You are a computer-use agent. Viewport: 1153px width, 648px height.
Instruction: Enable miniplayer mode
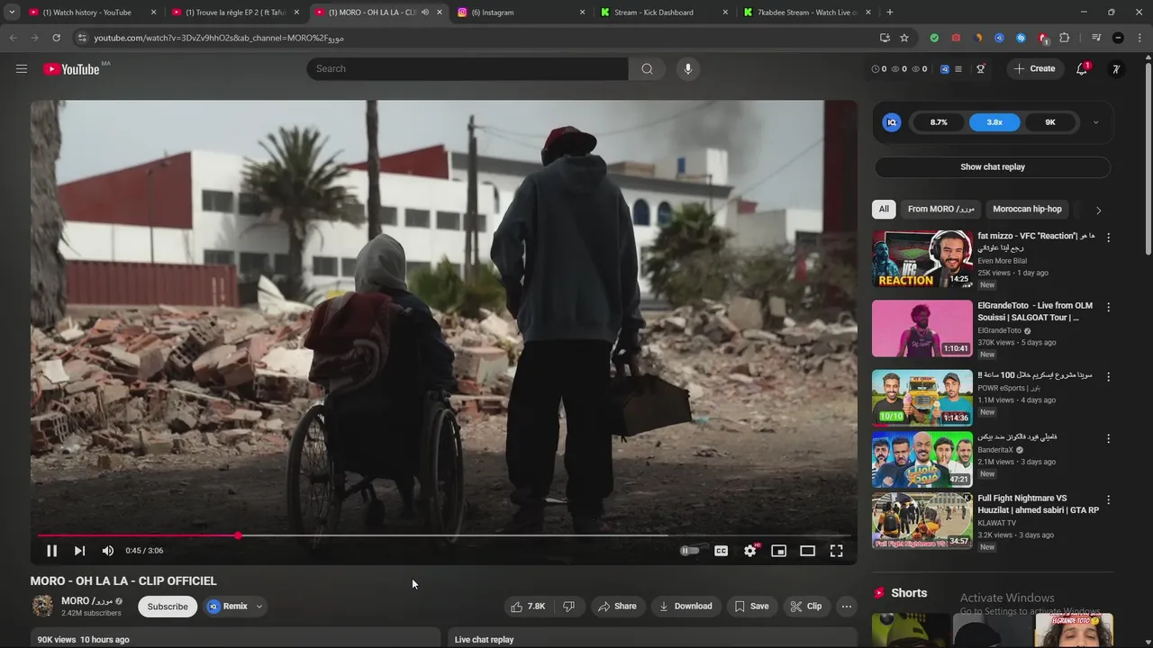(x=778, y=551)
